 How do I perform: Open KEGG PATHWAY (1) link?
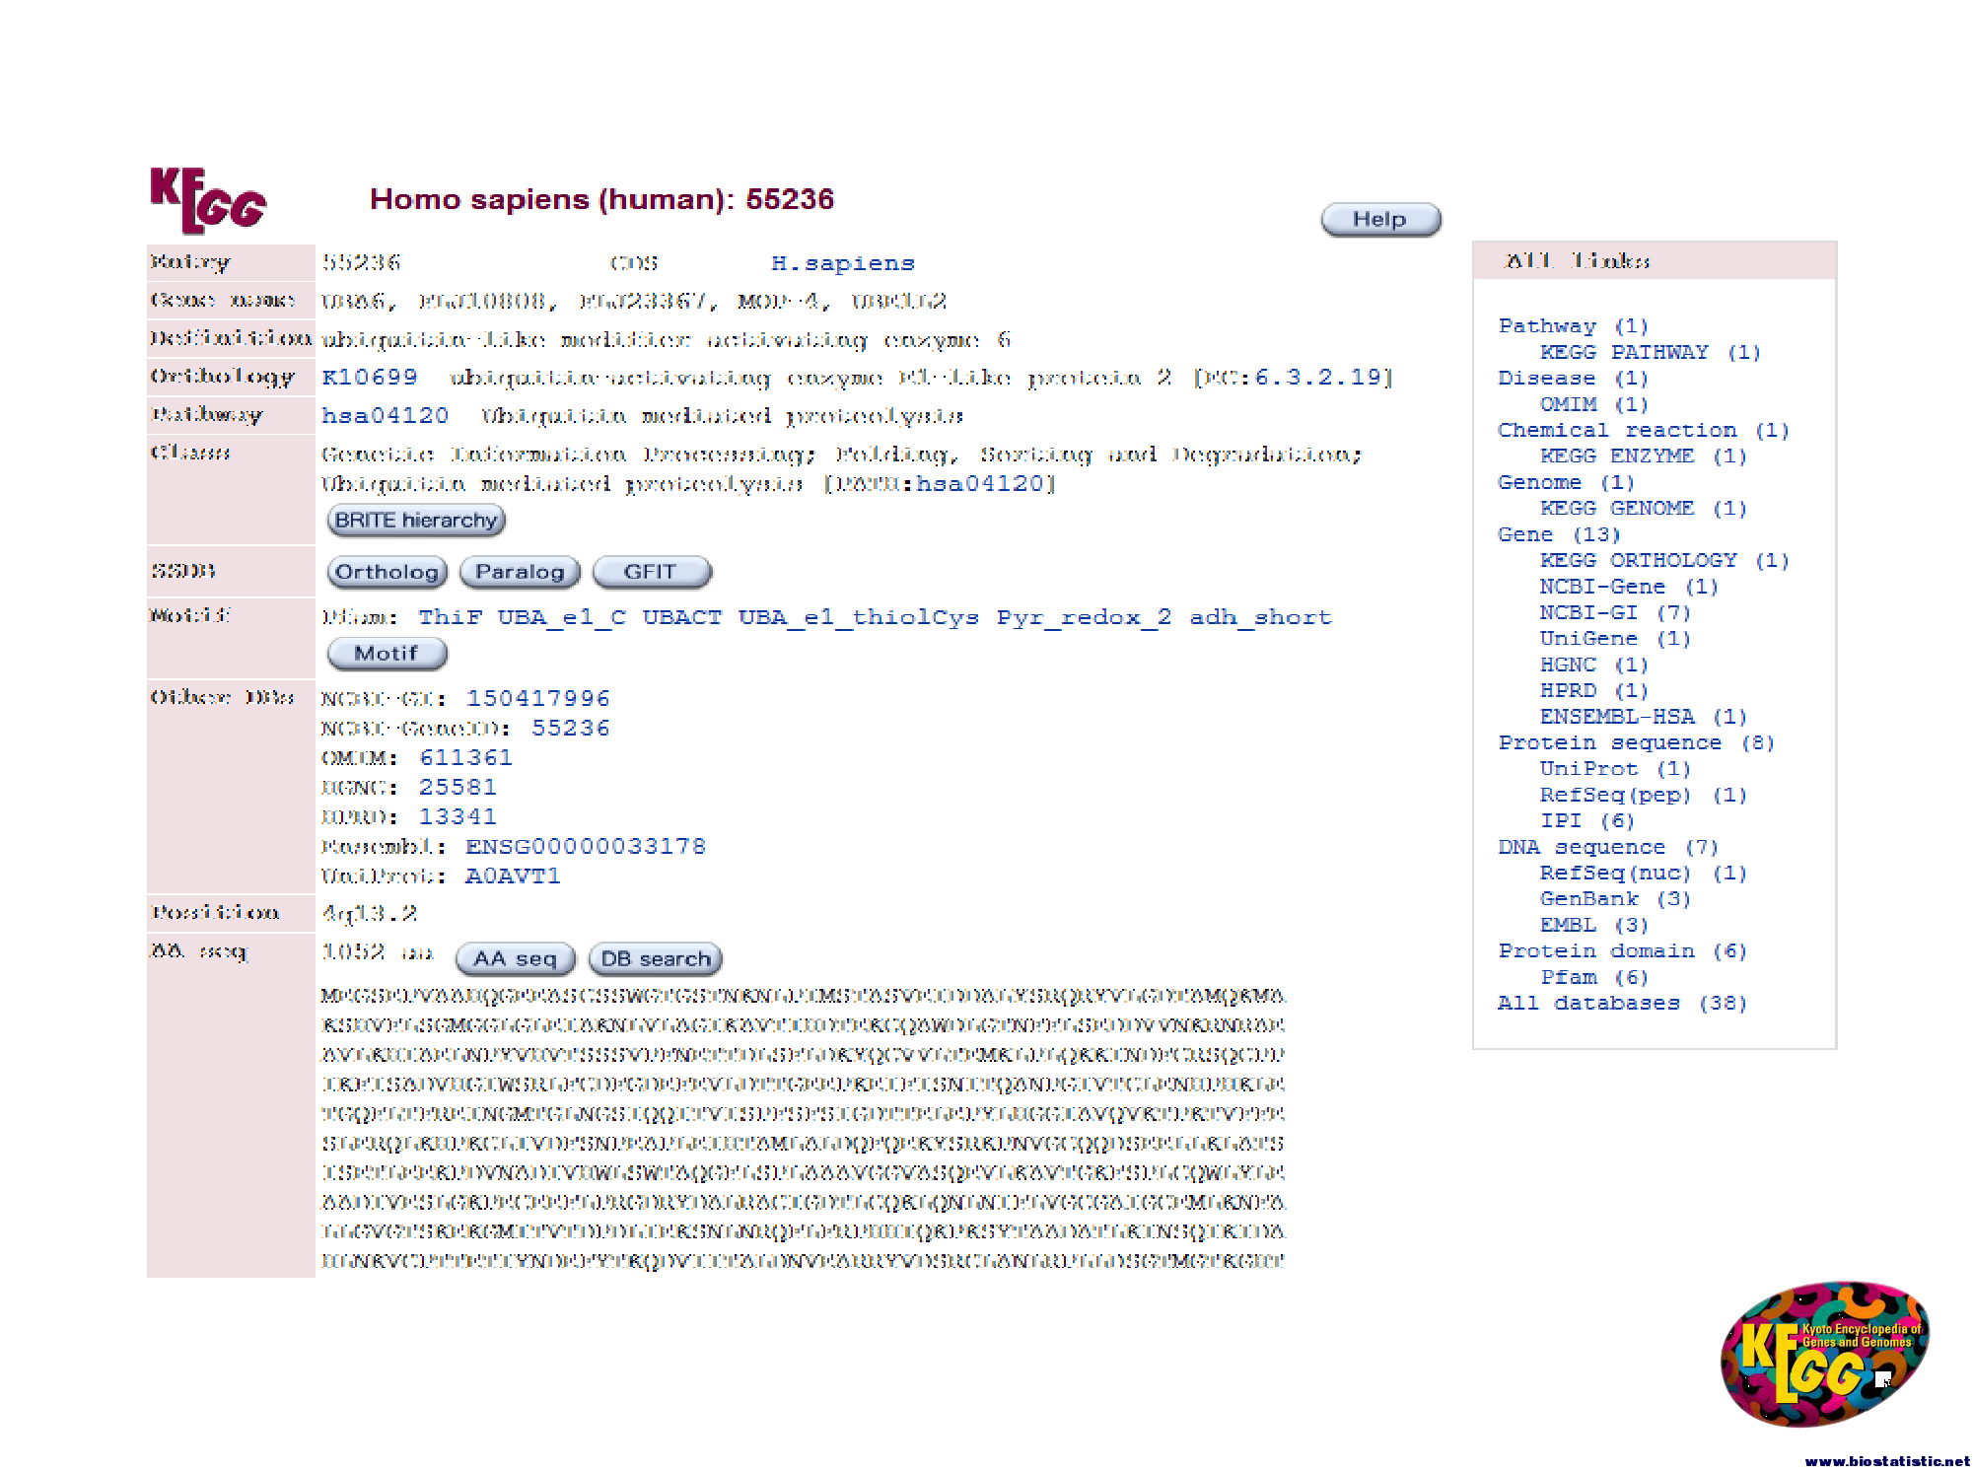[x=1651, y=352]
